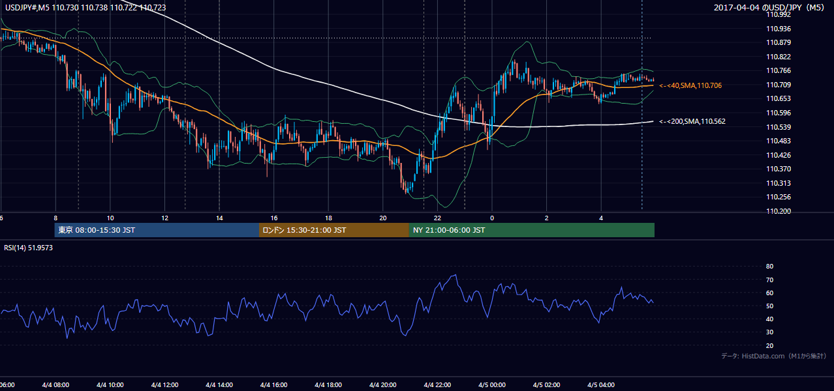
Task: Click the 4/4 20:00 time label
Action: [x=383, y=384]
